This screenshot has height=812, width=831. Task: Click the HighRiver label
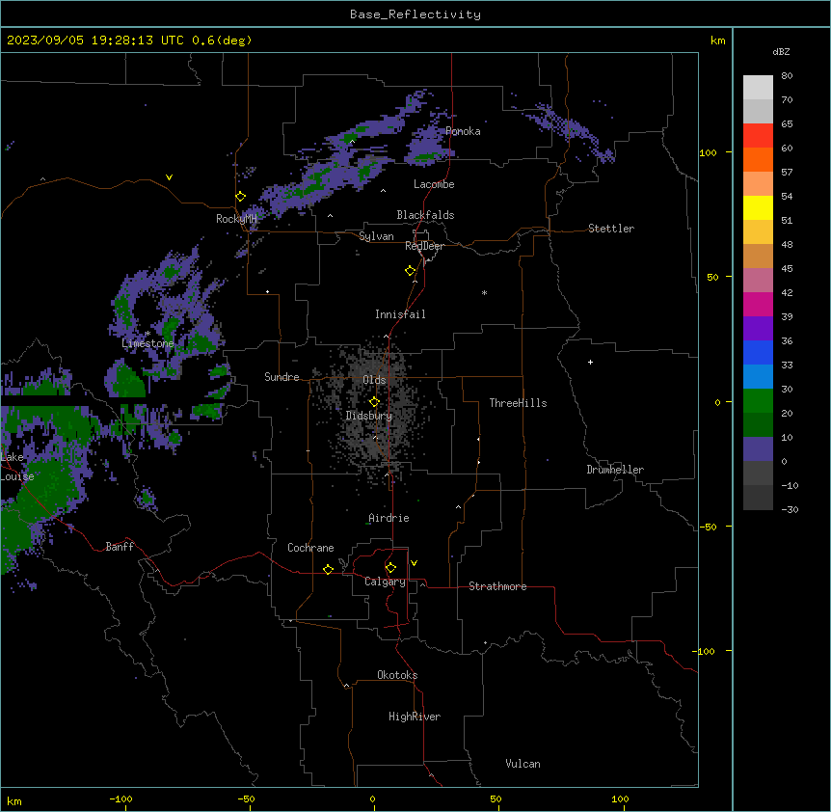tap(415, 717)
